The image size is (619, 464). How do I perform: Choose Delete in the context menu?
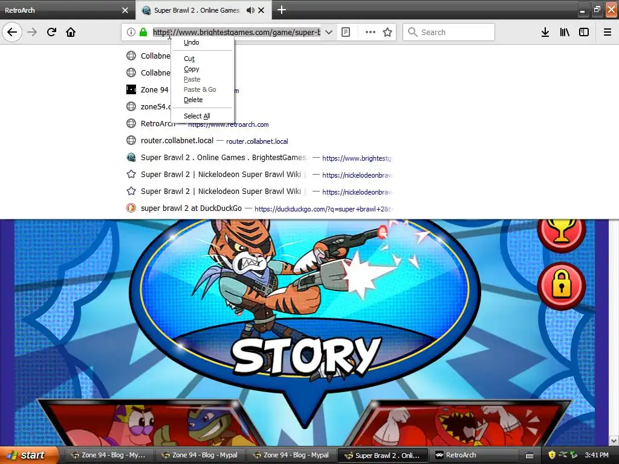(203, 100)
